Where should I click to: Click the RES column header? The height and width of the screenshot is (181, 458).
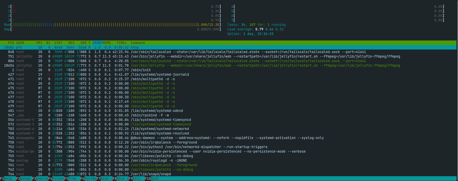(x=71, y=43)
